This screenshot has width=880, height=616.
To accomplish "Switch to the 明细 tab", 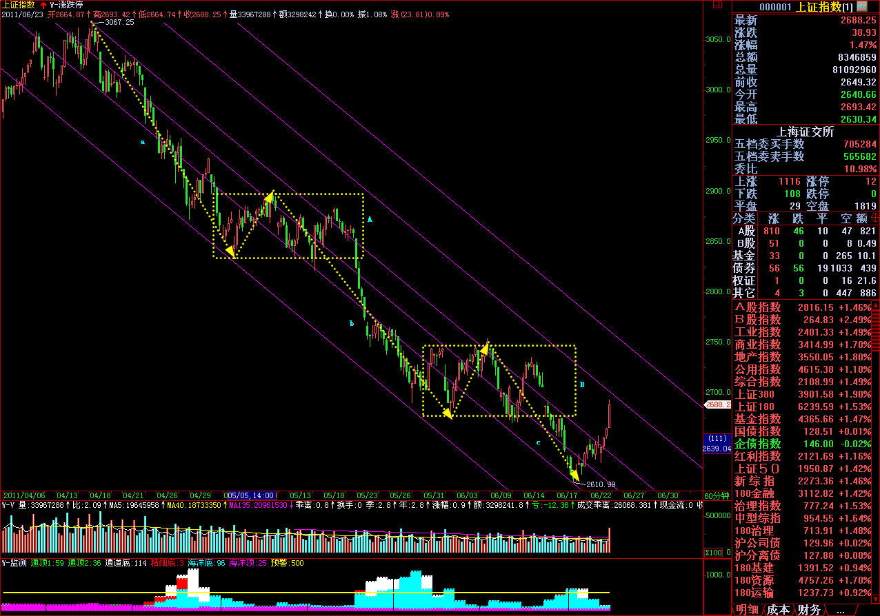I will pyautogui.click(x=748, y=610).
